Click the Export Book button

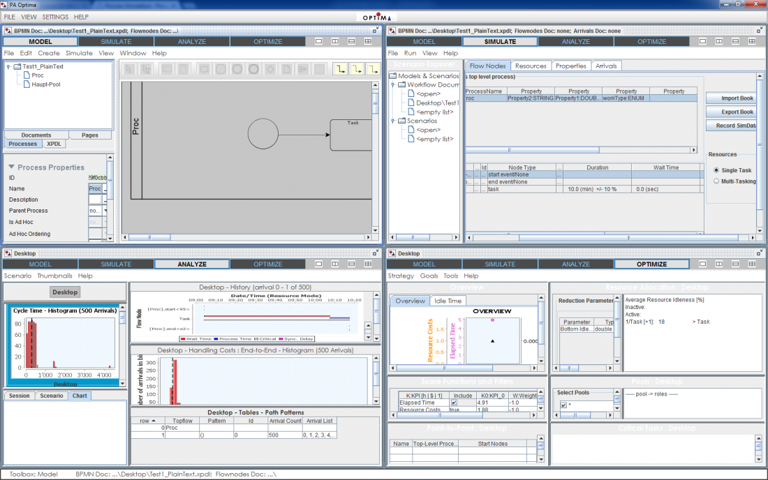click(x=731, y=112)
